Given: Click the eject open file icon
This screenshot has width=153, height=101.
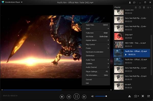Looking at the screenshot, I should click(130, 96).
